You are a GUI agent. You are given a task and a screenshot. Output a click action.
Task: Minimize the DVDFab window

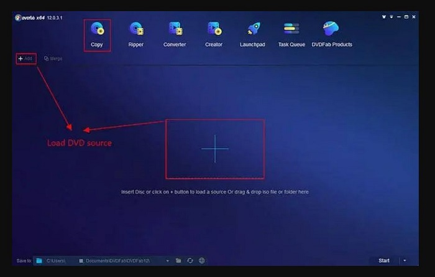coord(399,17)
